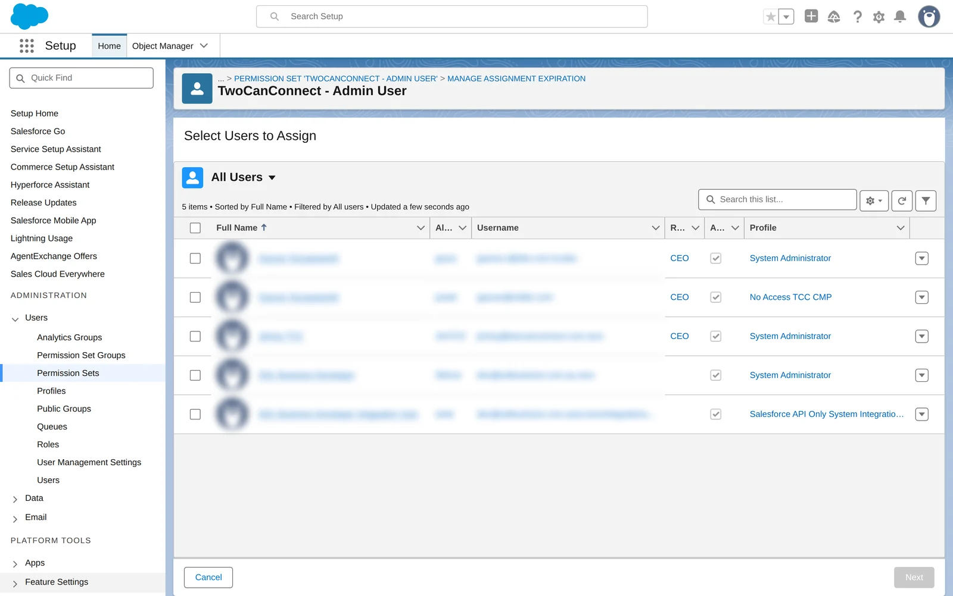The height and width of the screenshot is (596, 953).
Task: Click the avatar in the Salesforce API Only row
Action: pos(232,414)
